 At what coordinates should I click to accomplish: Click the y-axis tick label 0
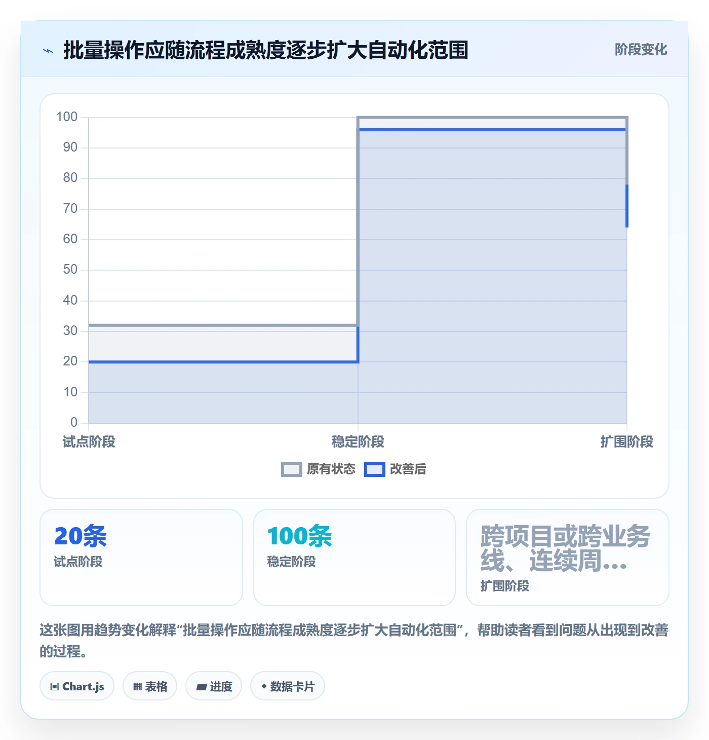pos(74,423)
